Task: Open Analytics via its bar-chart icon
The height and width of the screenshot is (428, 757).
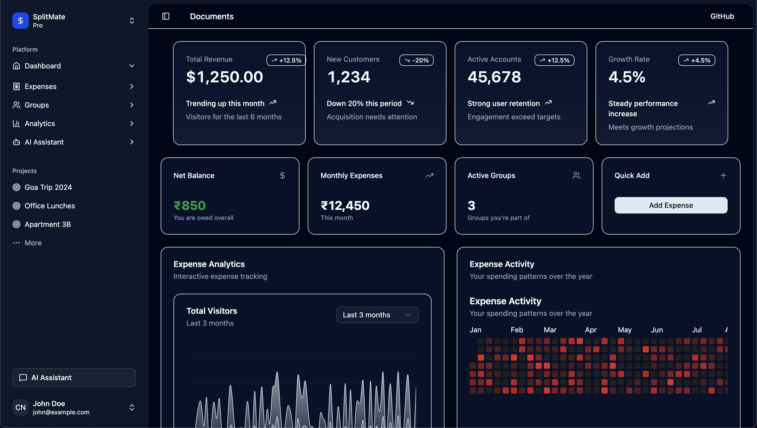Action: (x=16, y=123)
